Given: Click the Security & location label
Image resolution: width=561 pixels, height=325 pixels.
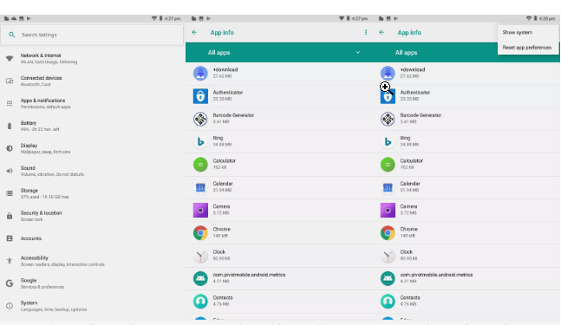Looking at the screenshot, I should [x=41, y=212].
